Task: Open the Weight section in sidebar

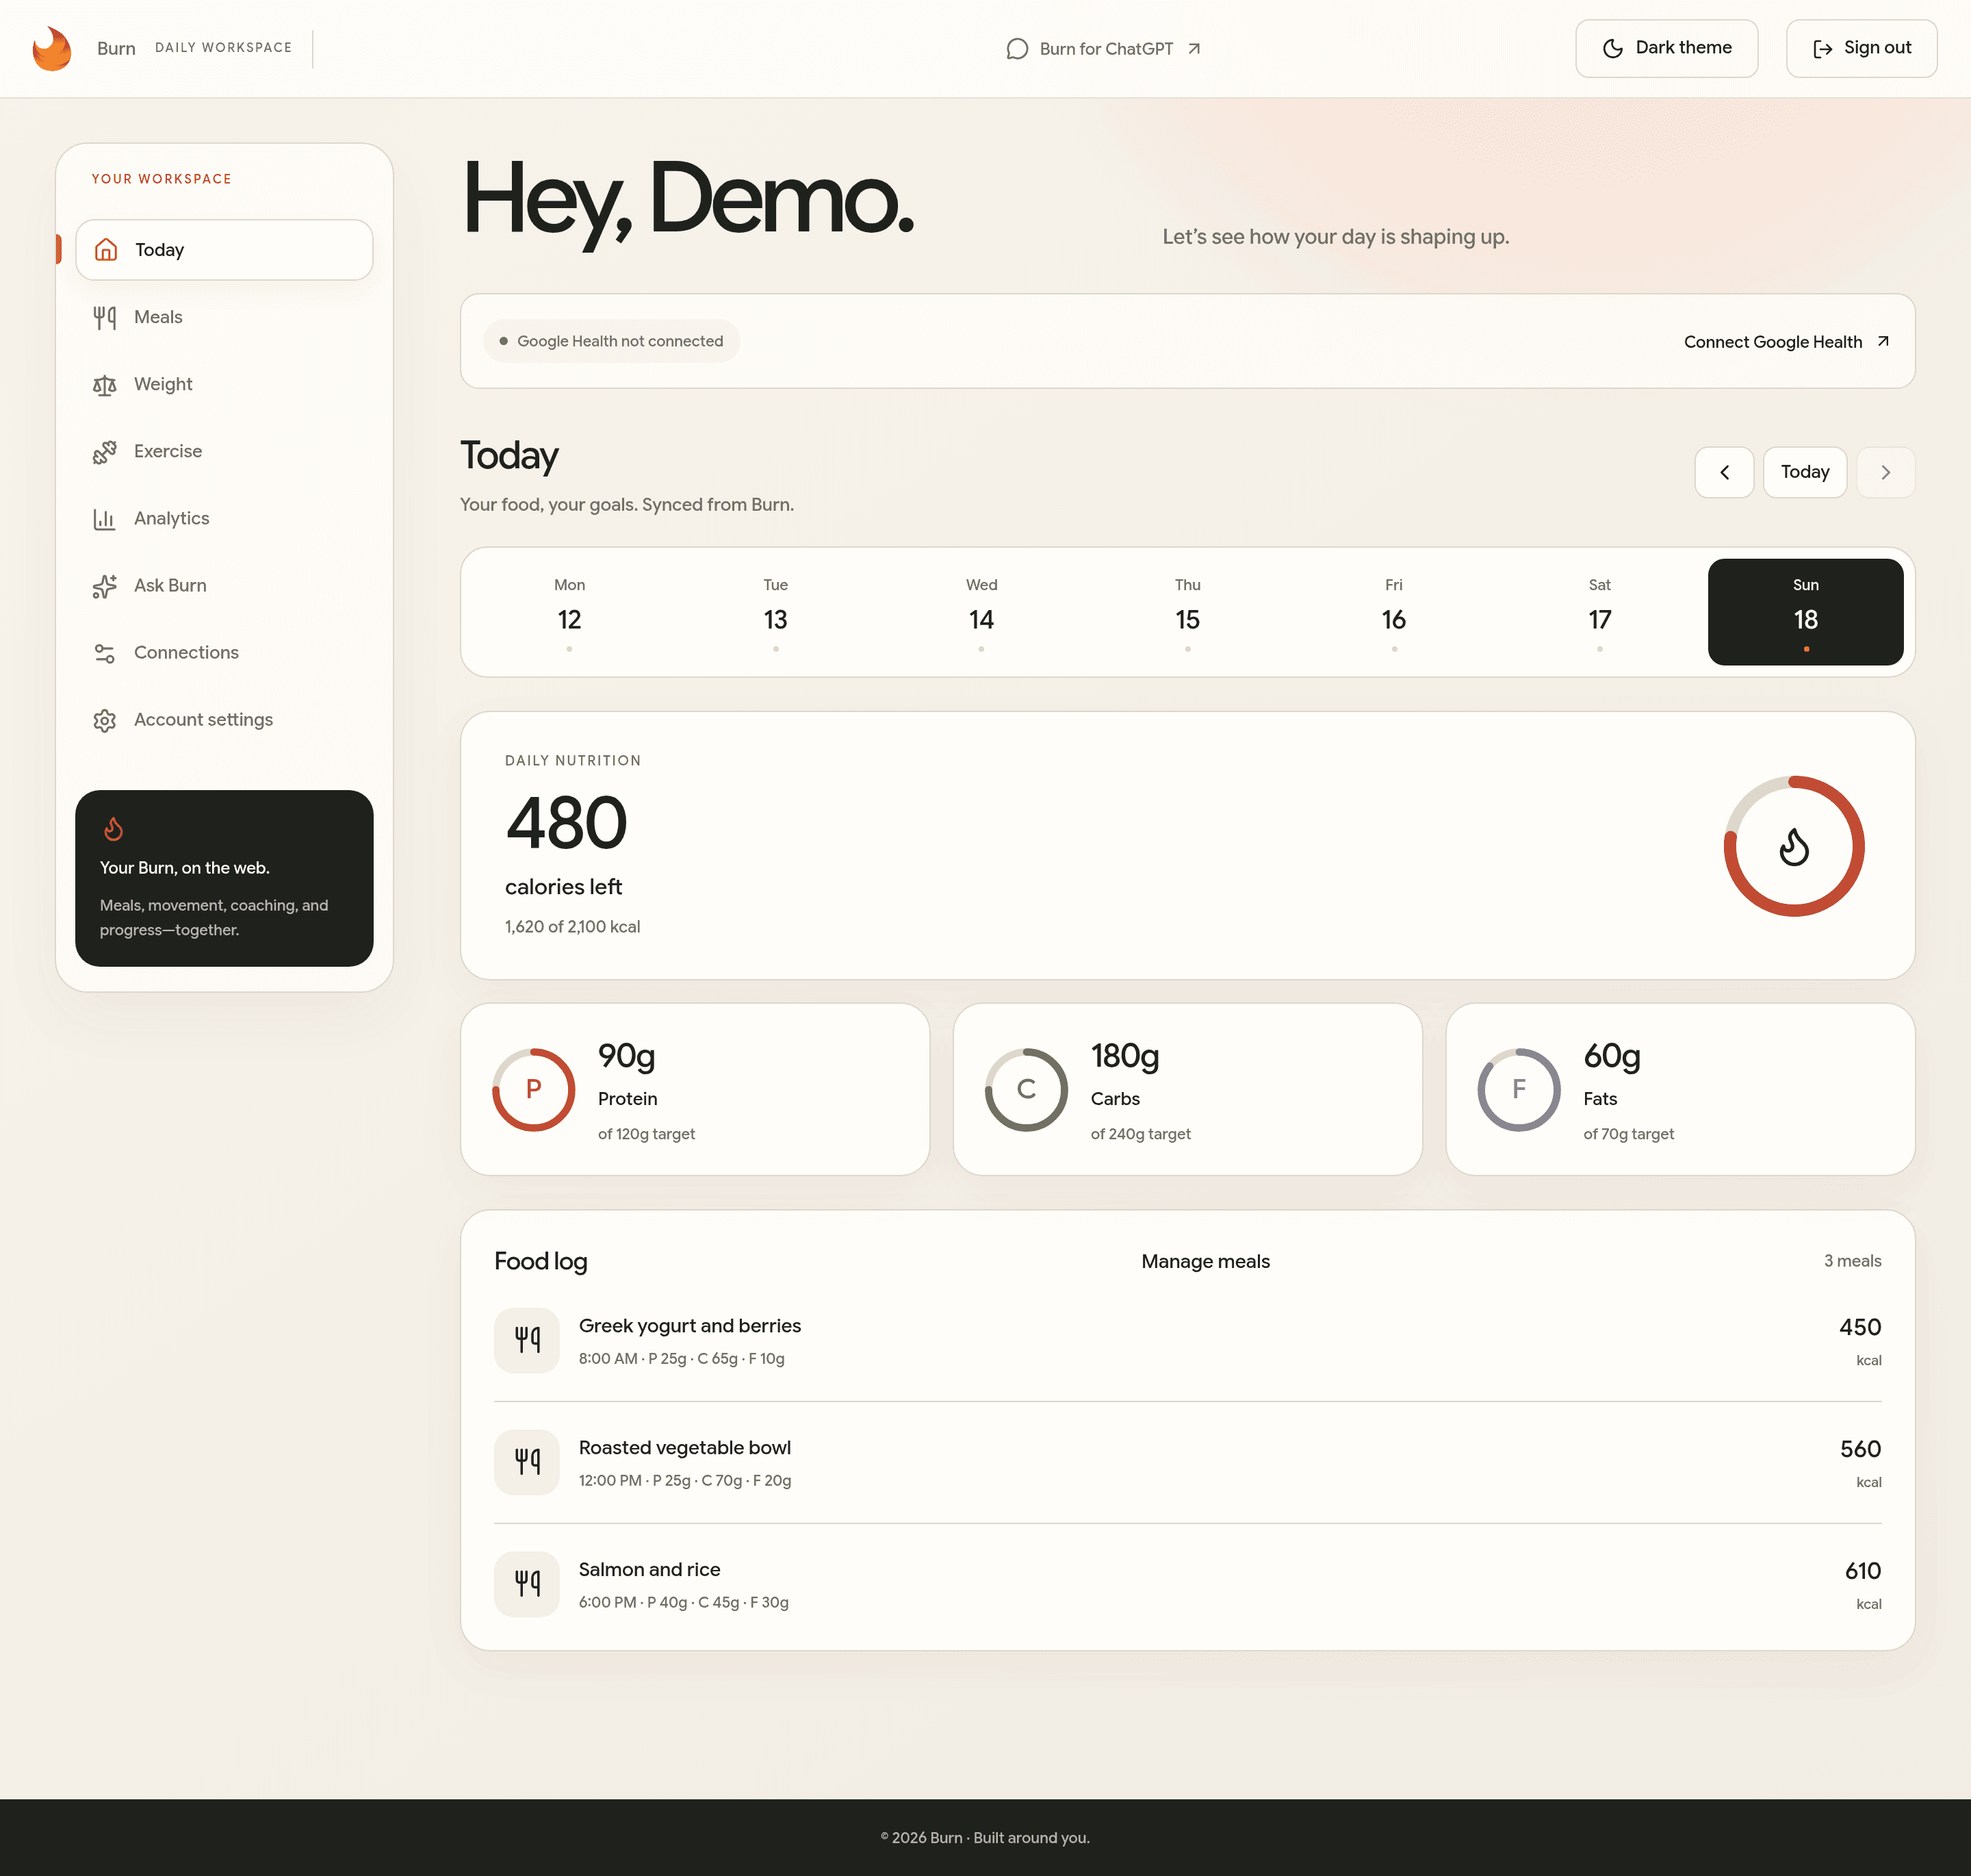Action: [224, 384]
